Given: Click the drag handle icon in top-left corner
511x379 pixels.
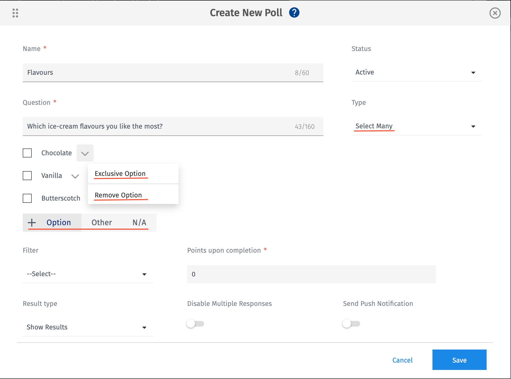Looking at the screenshot, I should pos(15,13).
